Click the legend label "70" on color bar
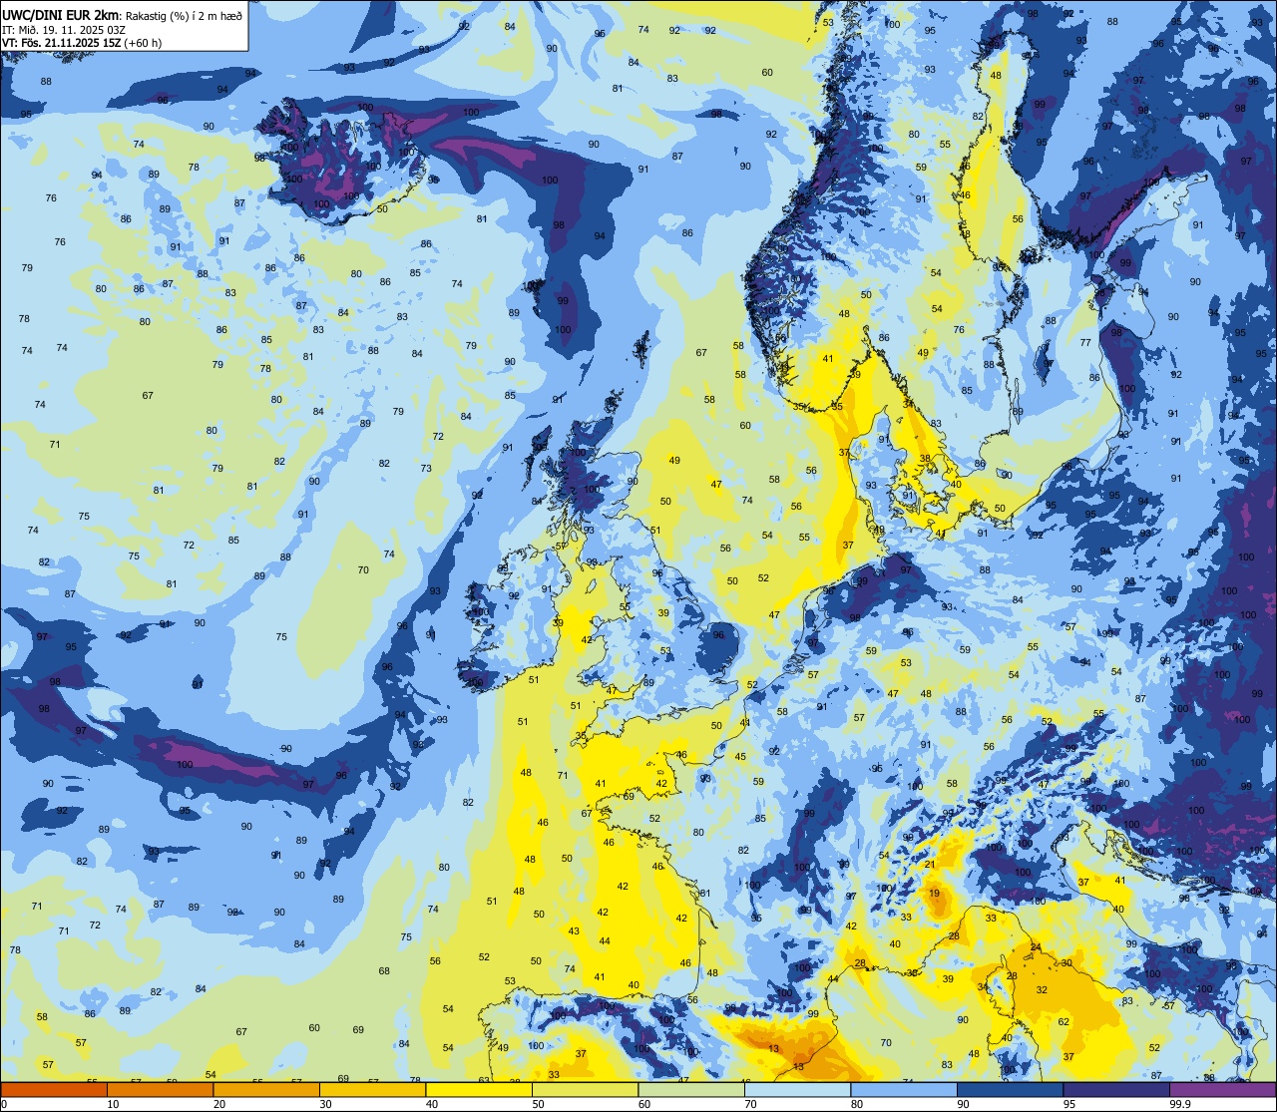Viewport: 1277px width, 1112px height. (750, 1104)
